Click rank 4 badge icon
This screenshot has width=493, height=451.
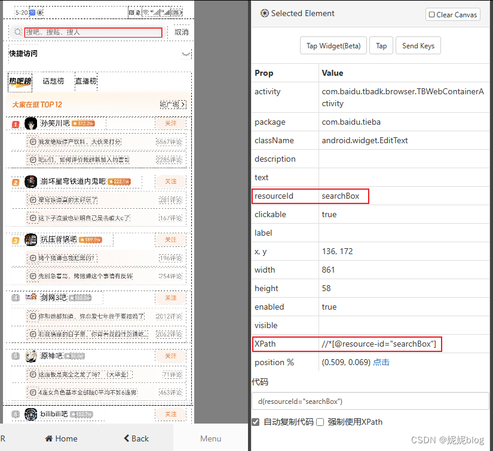click(x=16, y=298)
